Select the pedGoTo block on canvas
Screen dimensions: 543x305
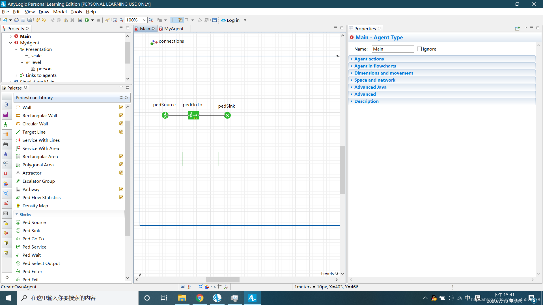click(193, 115)
